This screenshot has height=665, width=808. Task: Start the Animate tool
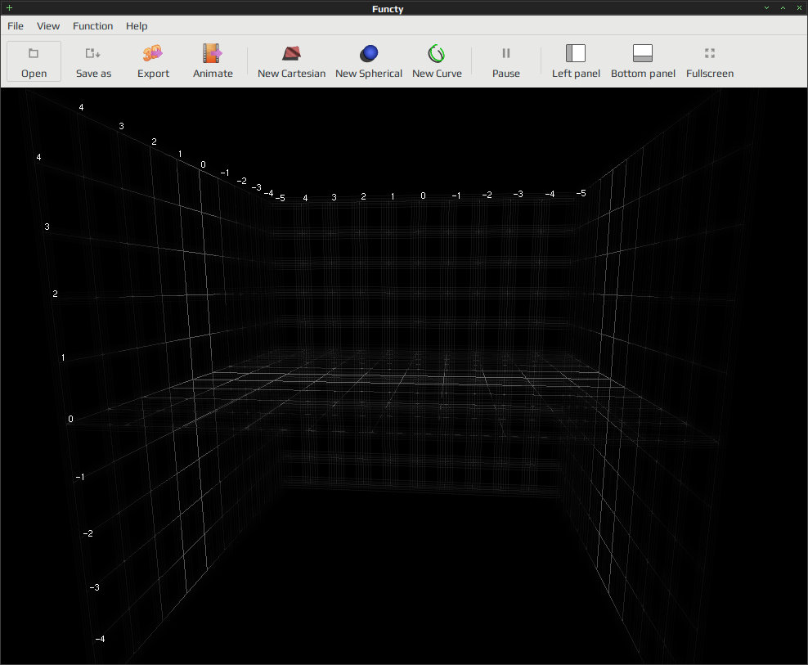coord(213,61)
